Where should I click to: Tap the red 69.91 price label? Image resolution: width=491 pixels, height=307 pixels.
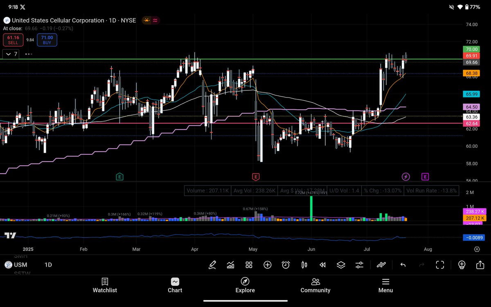point(471,56)
